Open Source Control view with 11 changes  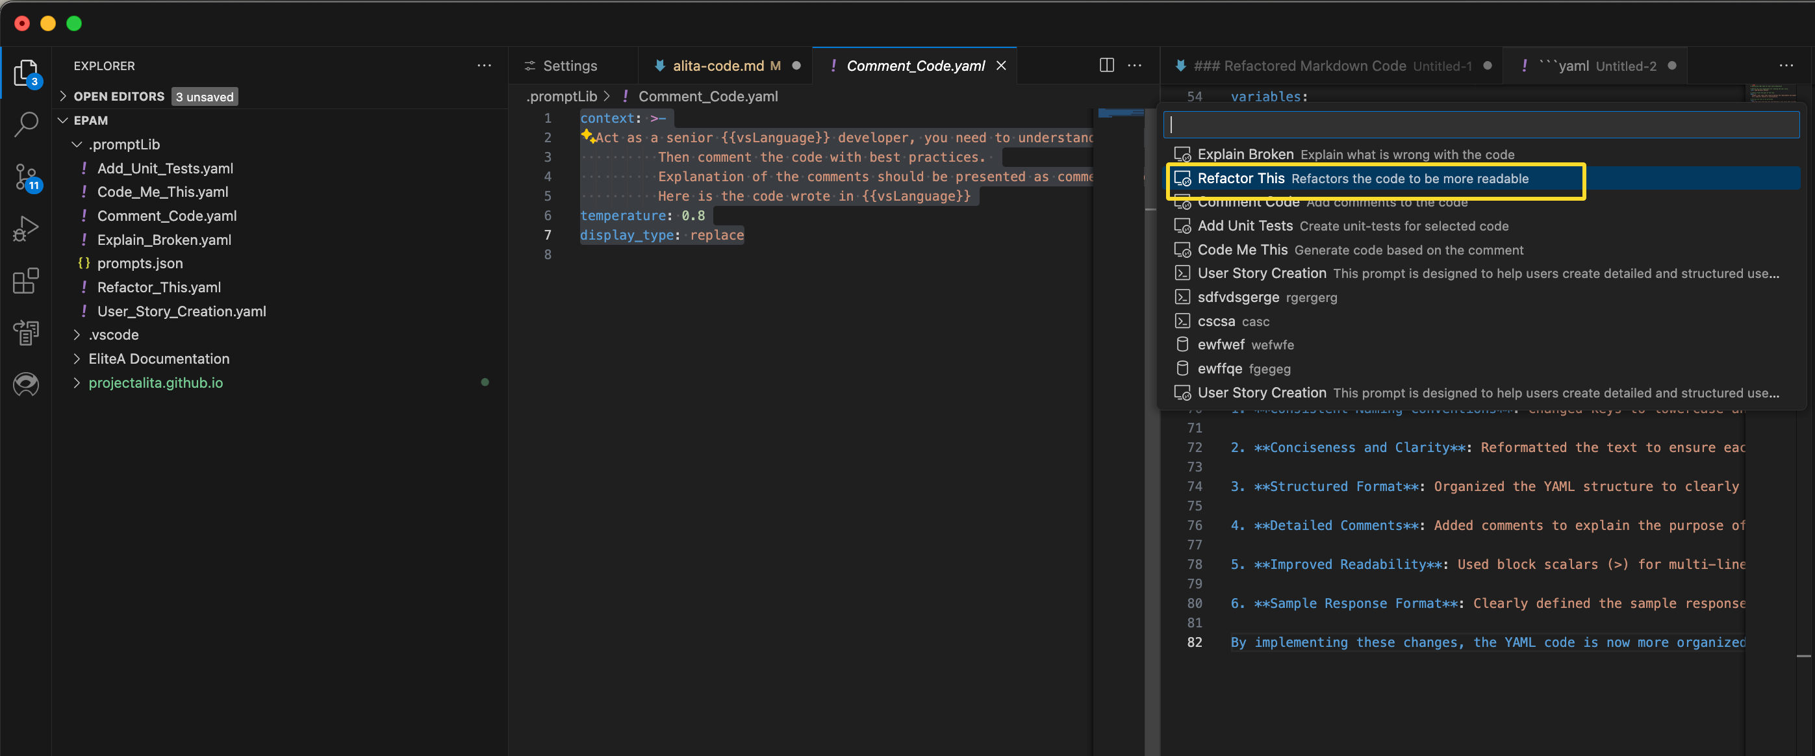point(26,177)
